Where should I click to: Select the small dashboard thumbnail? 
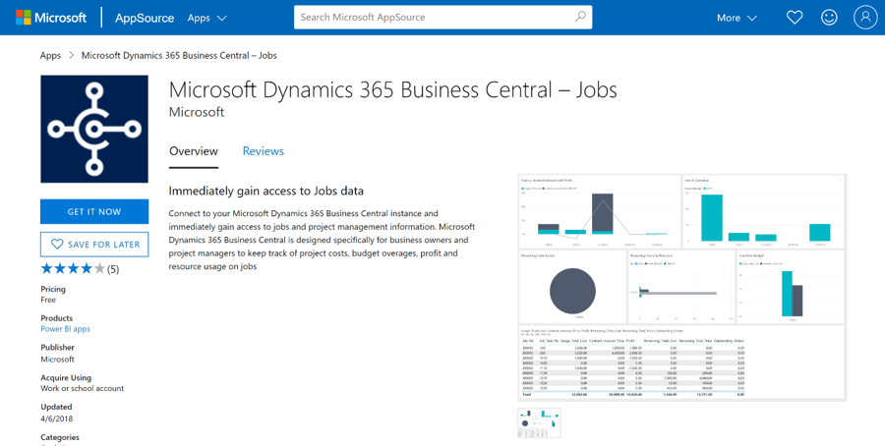(x=539, y=422)
